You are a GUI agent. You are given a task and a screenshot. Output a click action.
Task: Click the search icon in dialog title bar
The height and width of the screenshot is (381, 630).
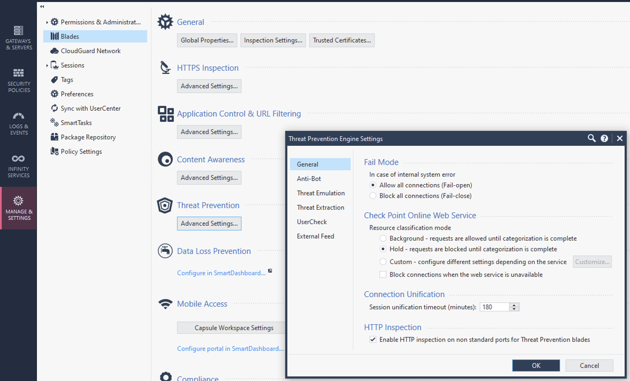(x=592, y=138)
